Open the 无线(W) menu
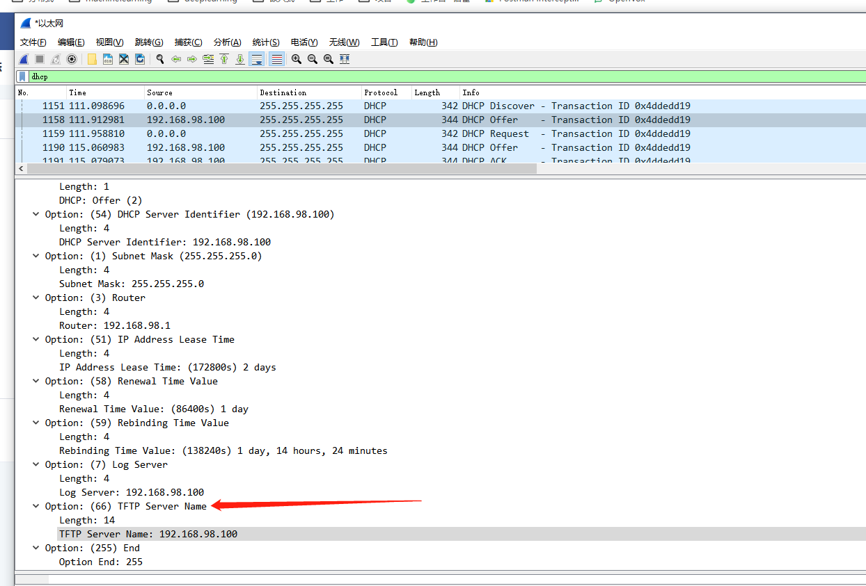 click(344, 42)
